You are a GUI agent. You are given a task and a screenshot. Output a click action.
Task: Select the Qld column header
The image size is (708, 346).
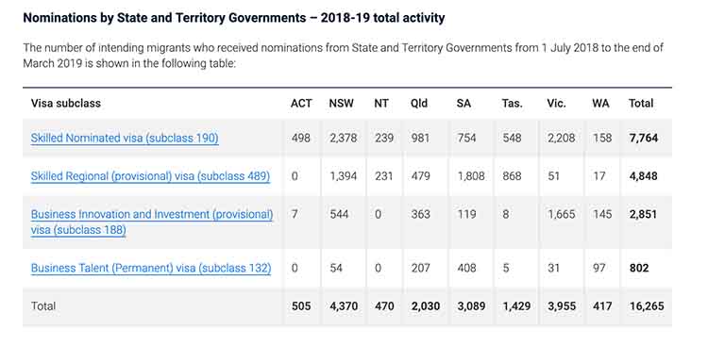tap(419, 104)
